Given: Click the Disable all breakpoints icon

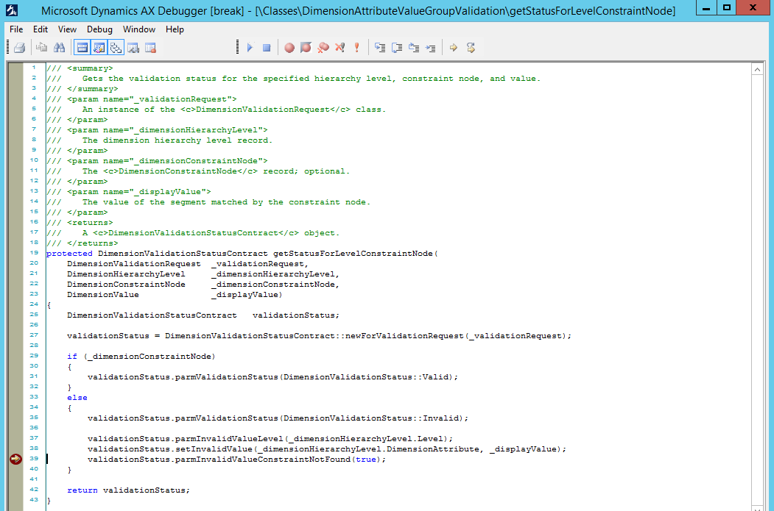Looking at the screenshot, I should (x=340, y=48).
